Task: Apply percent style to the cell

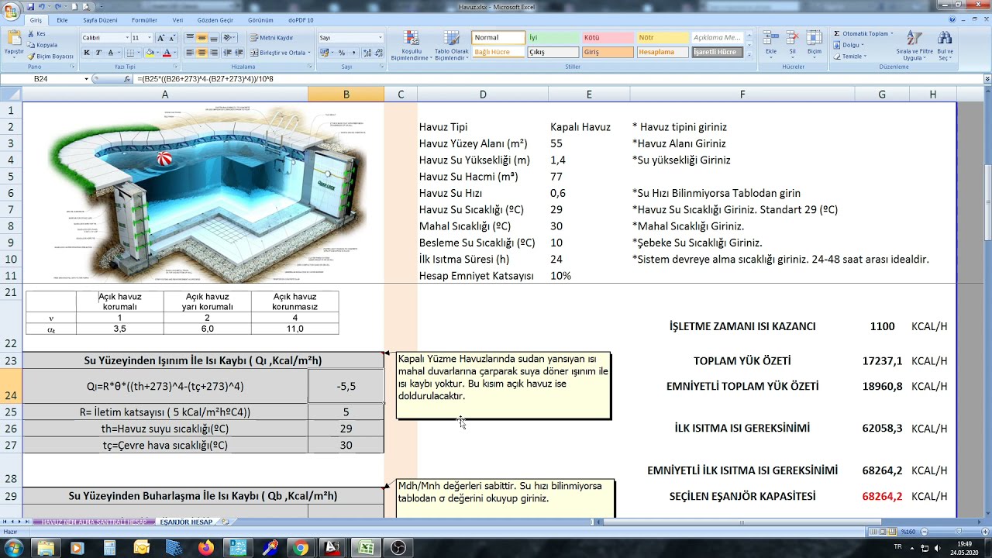Action: (342, 53)
